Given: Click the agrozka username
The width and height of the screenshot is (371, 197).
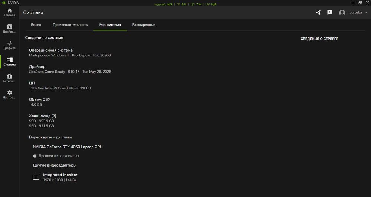Looking at the screenshot, I should [356, 13].
